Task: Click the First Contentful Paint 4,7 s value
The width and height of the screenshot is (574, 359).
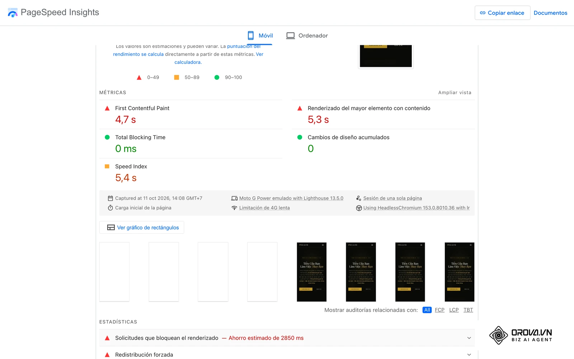Action: pyautogui.click(x=126, y=120)
